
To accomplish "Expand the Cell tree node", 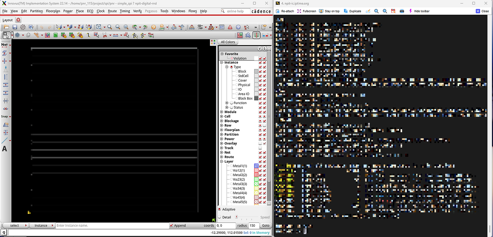I will [x=221, y=116].
